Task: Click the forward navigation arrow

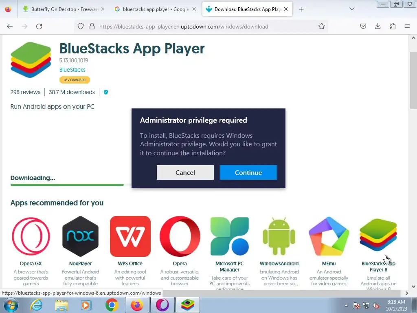Action: pyautogui.click(x=24, y=26)
